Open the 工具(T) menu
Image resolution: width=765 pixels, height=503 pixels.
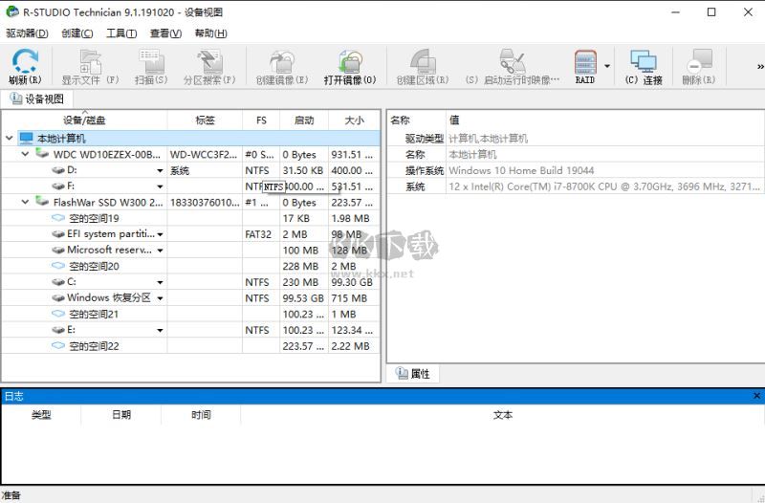click(x=121, y=33)
